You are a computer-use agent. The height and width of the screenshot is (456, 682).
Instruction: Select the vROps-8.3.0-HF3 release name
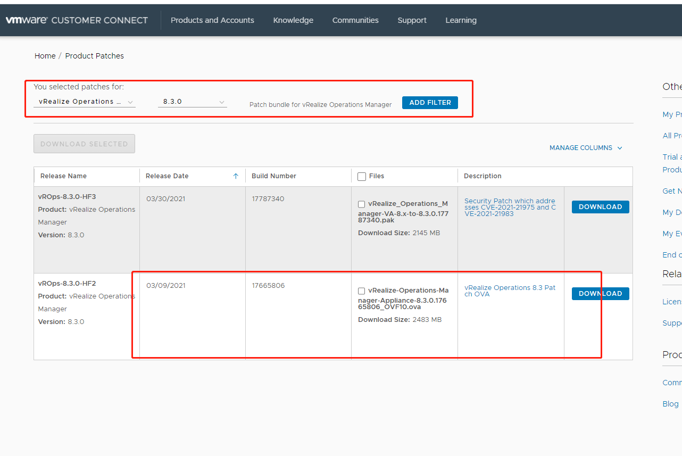tap(67, 197)
